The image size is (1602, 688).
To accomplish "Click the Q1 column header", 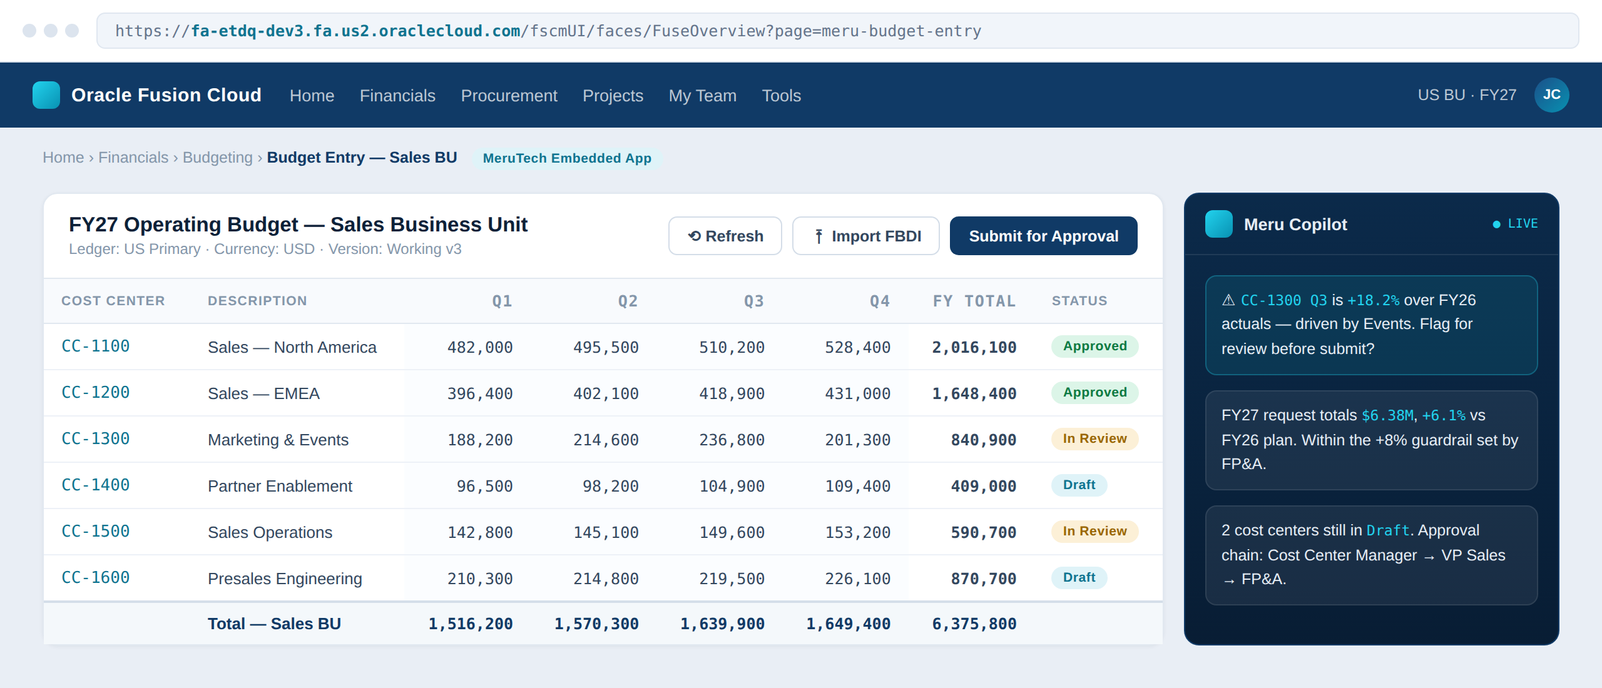I will click(502, 301).
